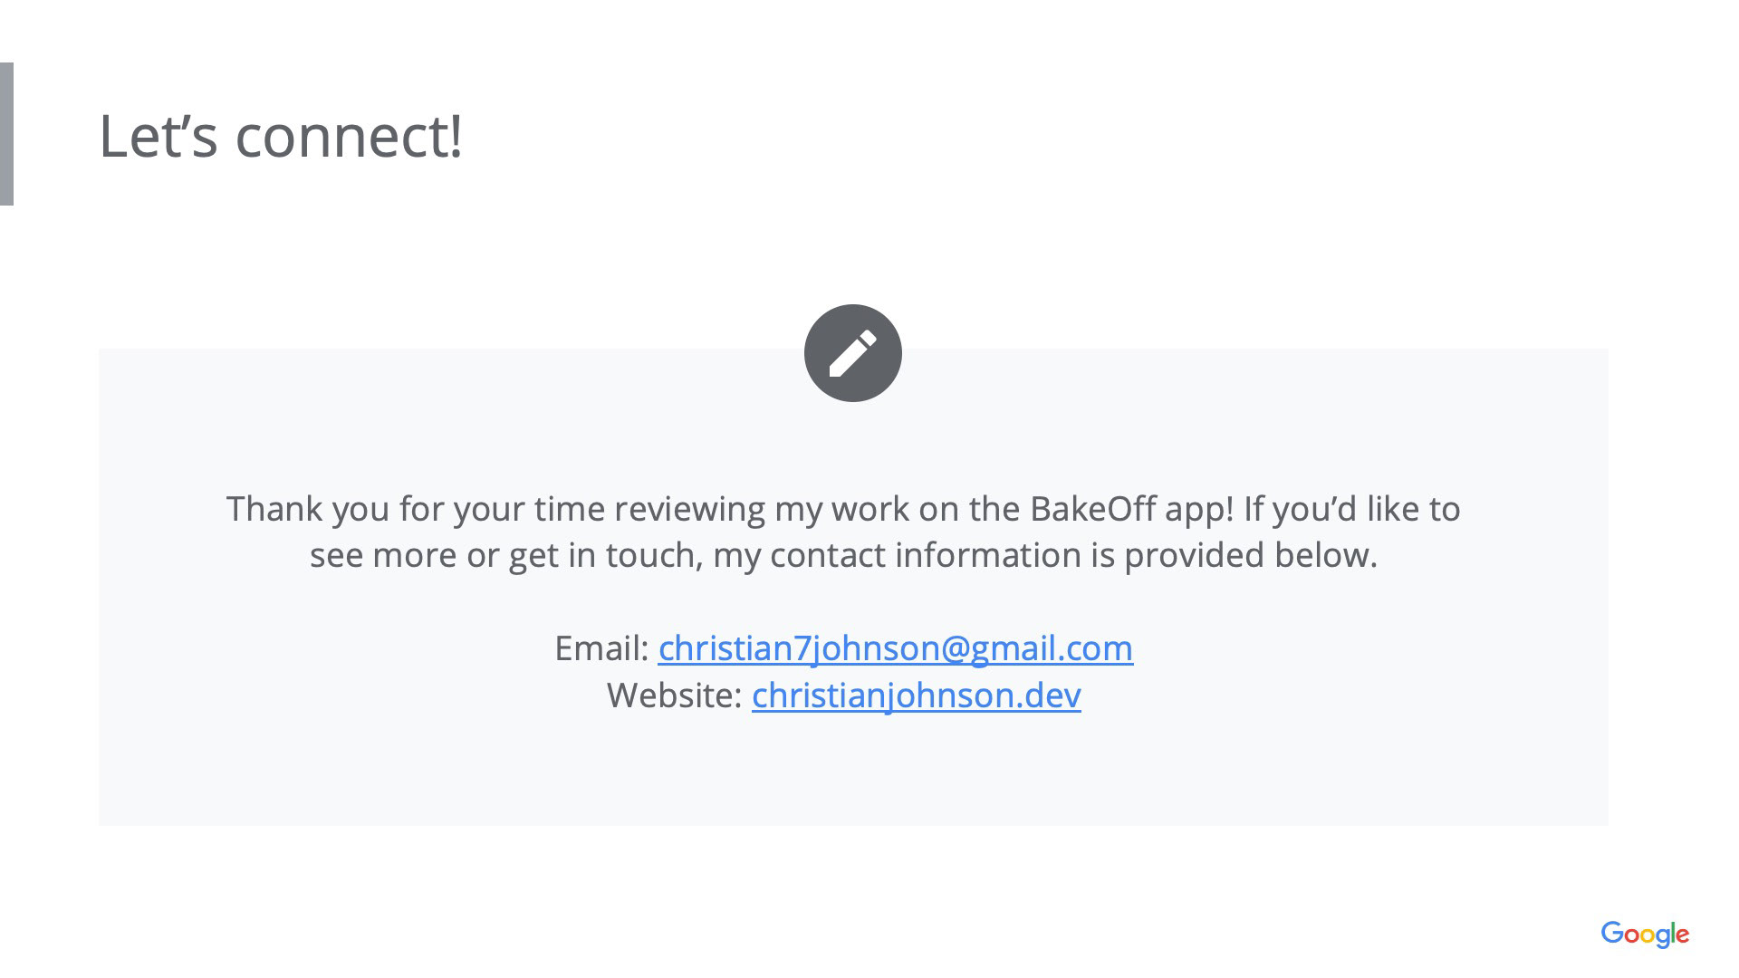Click the word "app!" in the paragraph
Image resolution: width=1739 pixels, height=978 pixels.
pyautogui.click(x=1199, y=510)
